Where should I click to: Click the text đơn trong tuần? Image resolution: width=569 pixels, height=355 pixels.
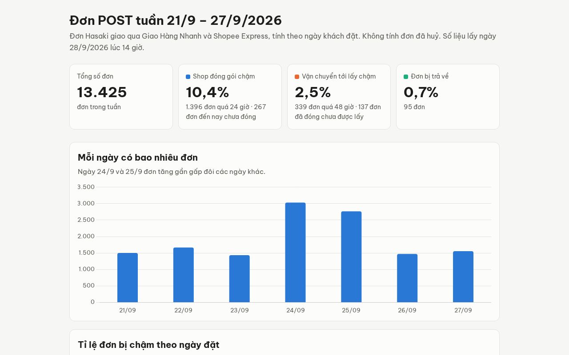tap(99, 107)
